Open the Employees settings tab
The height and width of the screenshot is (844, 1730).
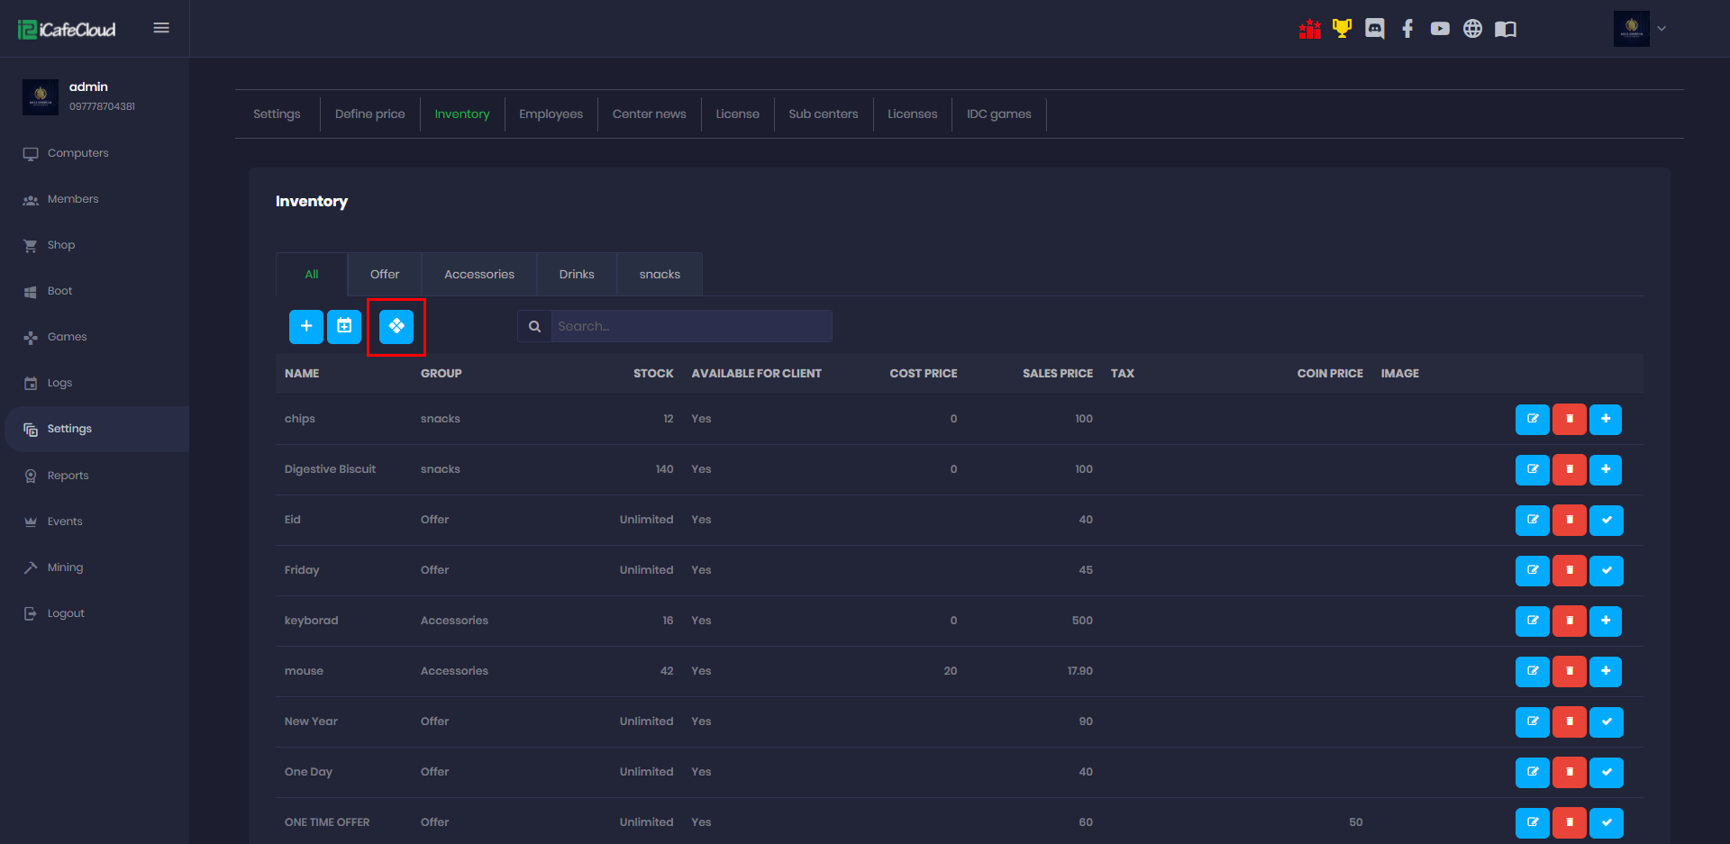[x=551, y=113]
